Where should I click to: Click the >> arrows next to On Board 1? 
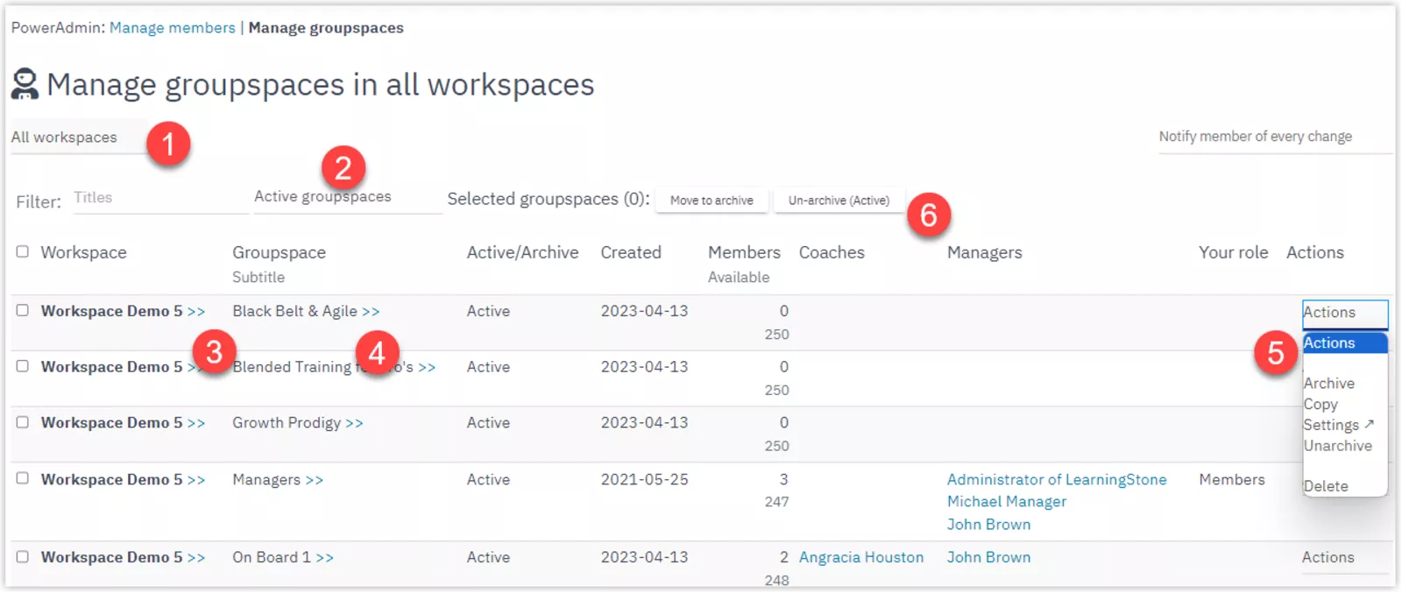[x=324, y=558]
